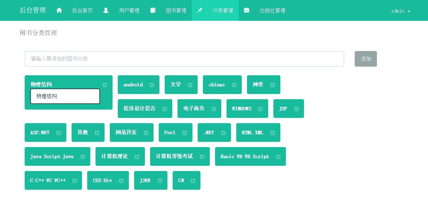Open the admin user dropdown
Image resolution: width=428 pixels, height=222 pixels.
tap(401, 11)
